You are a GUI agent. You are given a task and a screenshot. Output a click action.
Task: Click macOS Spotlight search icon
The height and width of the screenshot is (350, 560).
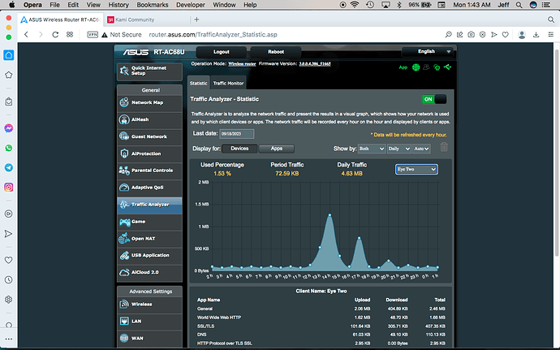(519, 5)
